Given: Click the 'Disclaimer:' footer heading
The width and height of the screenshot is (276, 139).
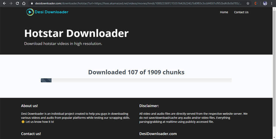Looking at the screenshot, I should (x=149, y=106).
